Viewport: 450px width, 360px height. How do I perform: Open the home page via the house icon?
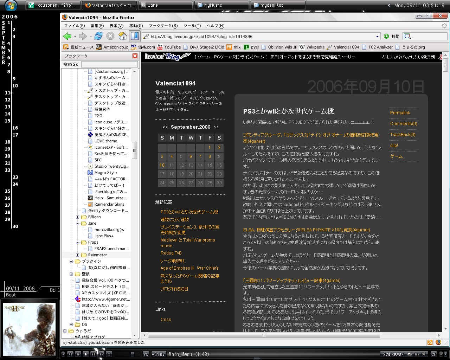point(122,36)
